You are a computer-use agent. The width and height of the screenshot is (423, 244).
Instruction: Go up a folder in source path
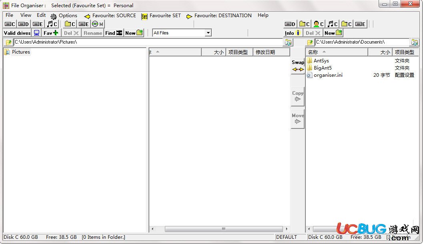8,42
